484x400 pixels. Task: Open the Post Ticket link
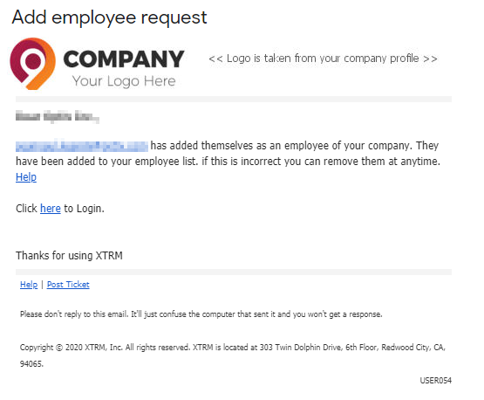click(x=68, y=285)
